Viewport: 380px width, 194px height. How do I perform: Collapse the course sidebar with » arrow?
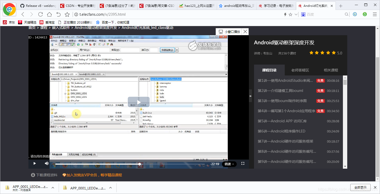[x=250, y=96]
